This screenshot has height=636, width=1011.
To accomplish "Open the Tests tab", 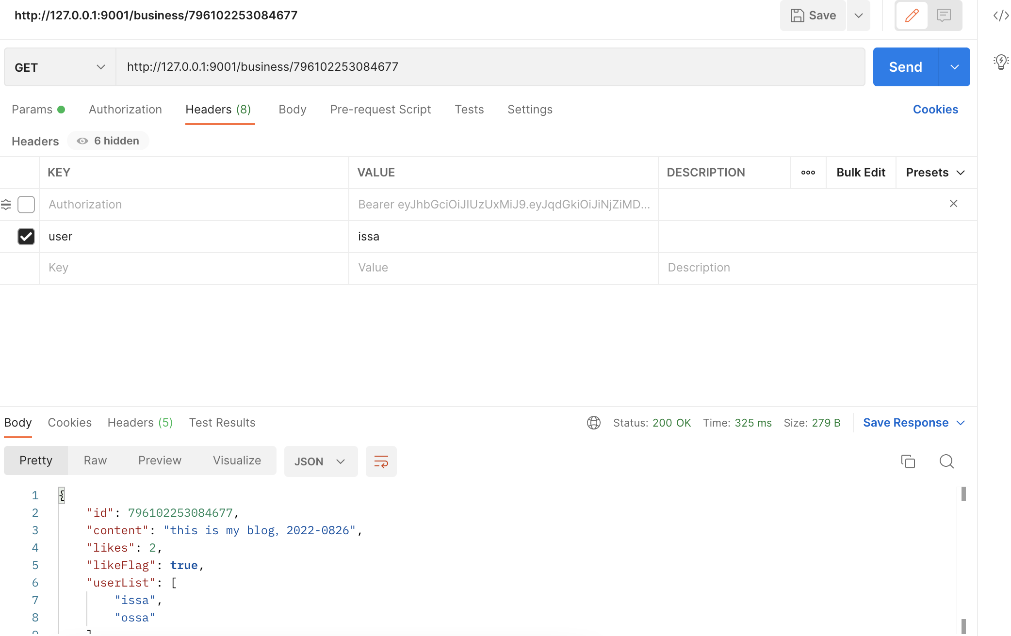I will (469, 110).
